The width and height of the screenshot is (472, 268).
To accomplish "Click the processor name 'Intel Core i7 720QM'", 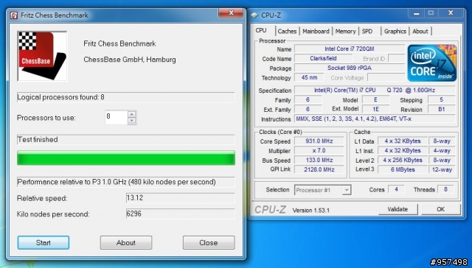I will [x=349, y=49].
